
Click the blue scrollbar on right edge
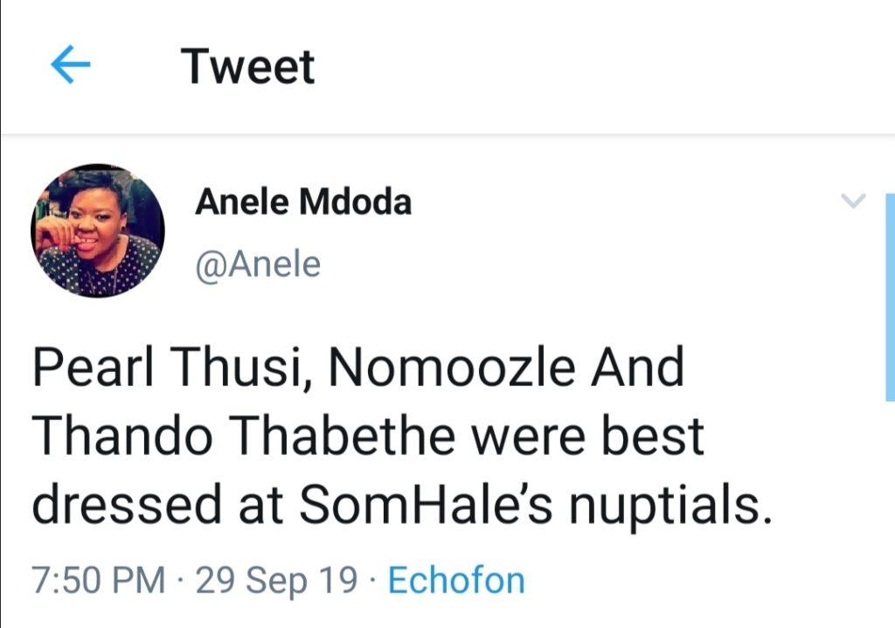click(x=890, y=297)
